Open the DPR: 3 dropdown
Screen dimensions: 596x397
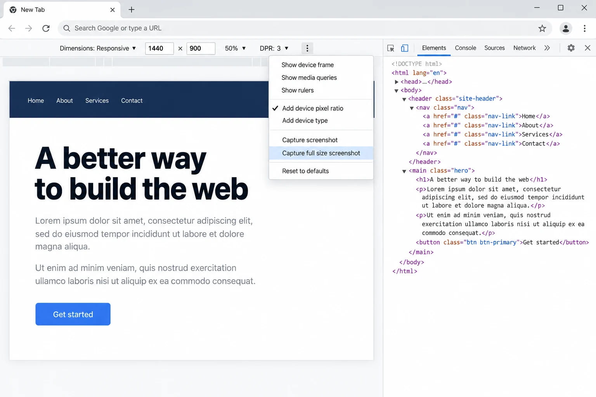274,48
